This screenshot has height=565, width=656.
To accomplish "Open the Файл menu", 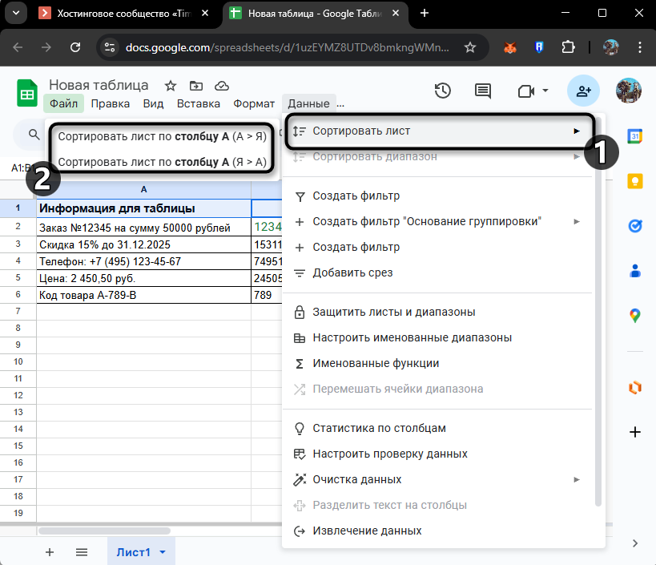I will [x=63, y=103].
